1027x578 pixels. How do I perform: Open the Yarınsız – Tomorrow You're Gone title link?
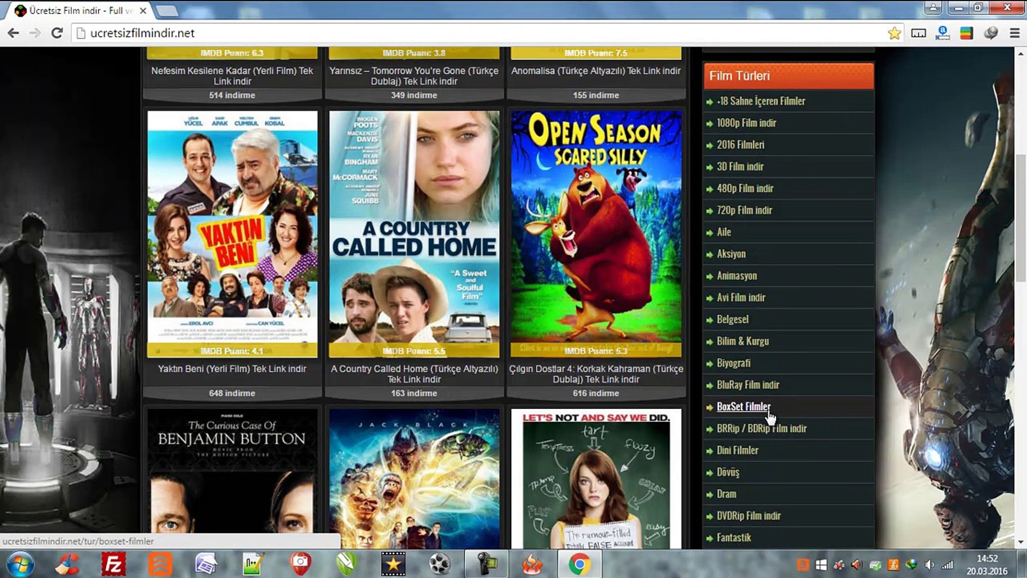[x=414, y=76]
